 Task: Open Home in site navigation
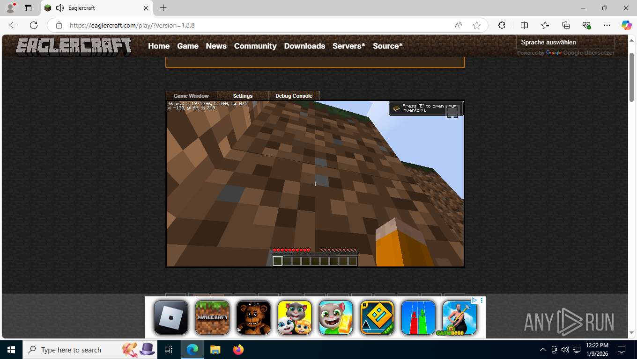pyautogui.click(x=159, y=46)
